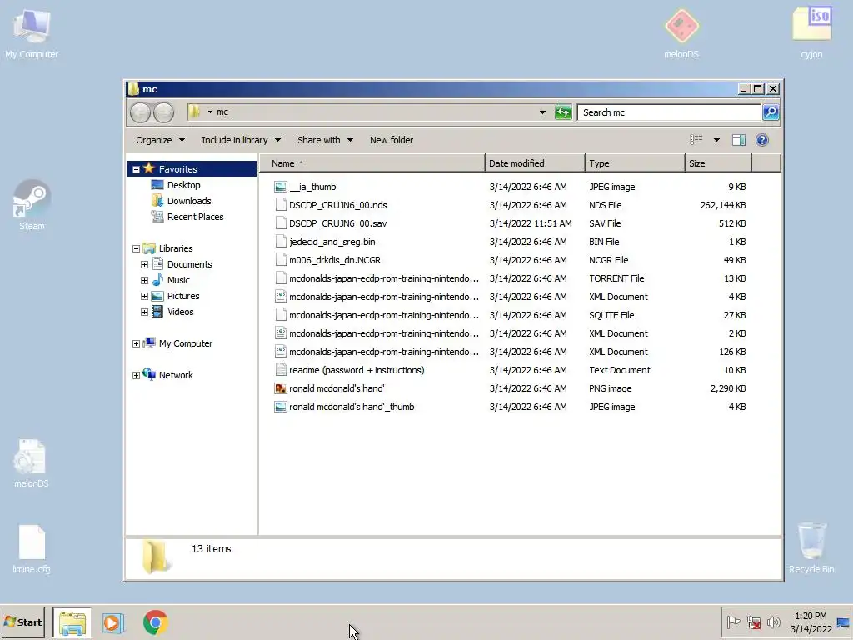Click the search magnifier icon

click(771, 112)
